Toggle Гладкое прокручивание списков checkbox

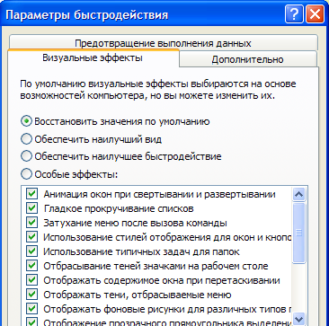click(x=31, y=208)
